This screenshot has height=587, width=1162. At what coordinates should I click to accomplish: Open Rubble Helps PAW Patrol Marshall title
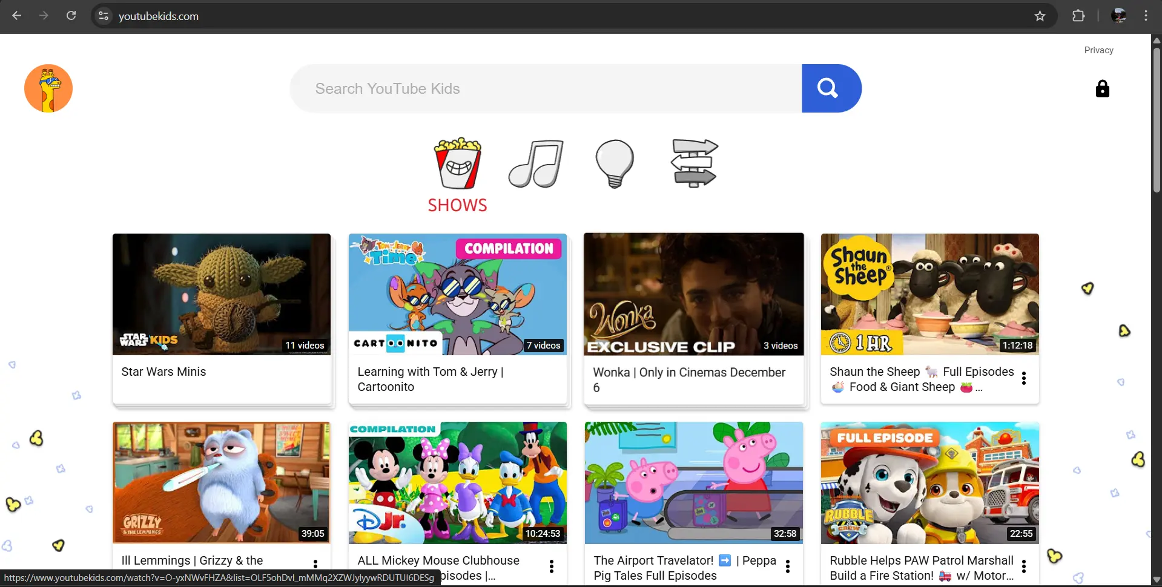(x=922, y=568)
